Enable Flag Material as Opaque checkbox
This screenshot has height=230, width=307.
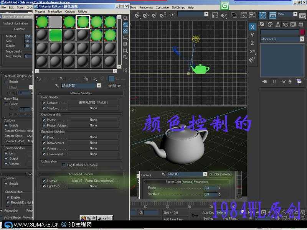click(64, 165)
